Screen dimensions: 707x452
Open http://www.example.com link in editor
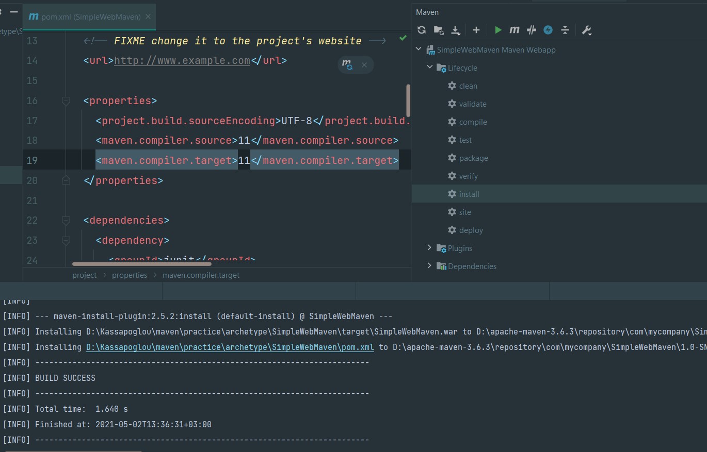click(x=182, y=61)
